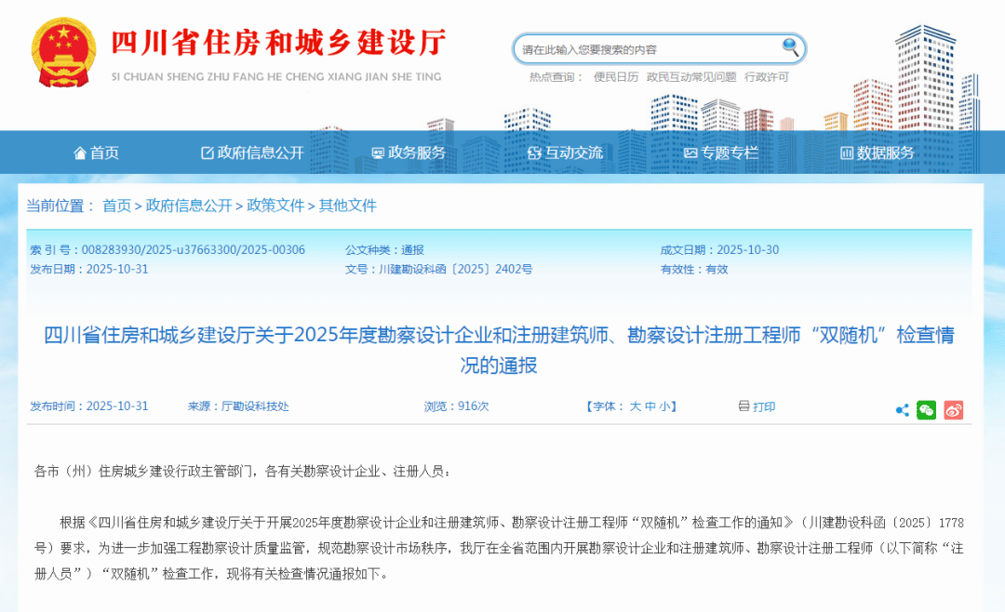Open WeChat sharing via green icon
This screenshot has width=1005, height=612.
coord(926,409)
